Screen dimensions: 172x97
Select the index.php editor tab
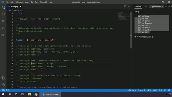coord(15,6)
